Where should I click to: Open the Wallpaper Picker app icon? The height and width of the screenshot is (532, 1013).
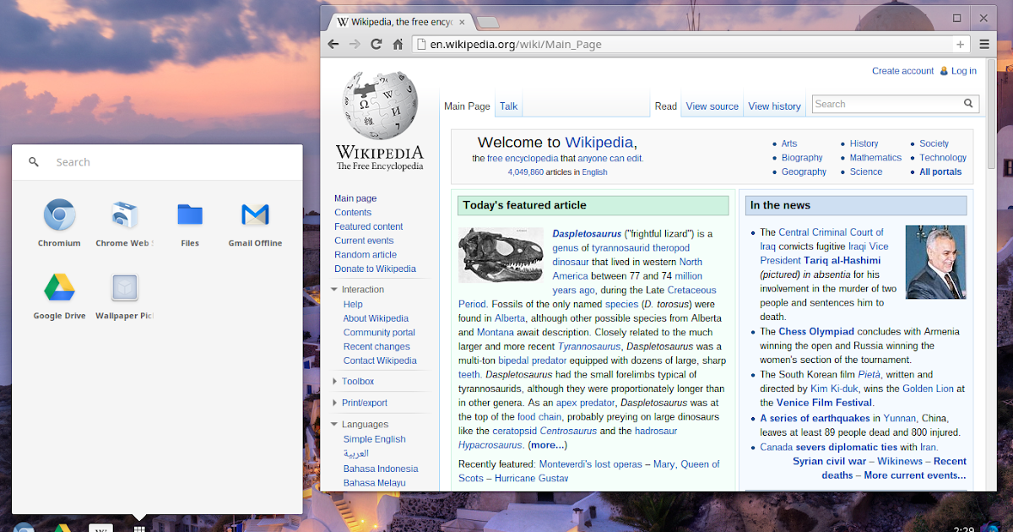[x=124, y=288]
